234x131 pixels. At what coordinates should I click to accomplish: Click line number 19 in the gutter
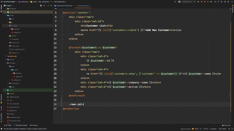pos(55,74)
